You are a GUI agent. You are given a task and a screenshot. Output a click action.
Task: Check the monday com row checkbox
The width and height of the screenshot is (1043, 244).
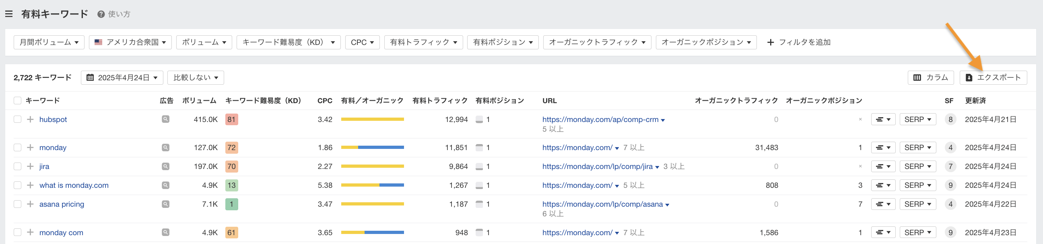17,232
